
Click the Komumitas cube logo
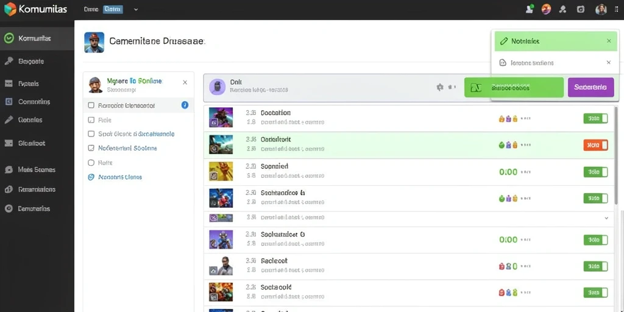click(x=10, y=9)
